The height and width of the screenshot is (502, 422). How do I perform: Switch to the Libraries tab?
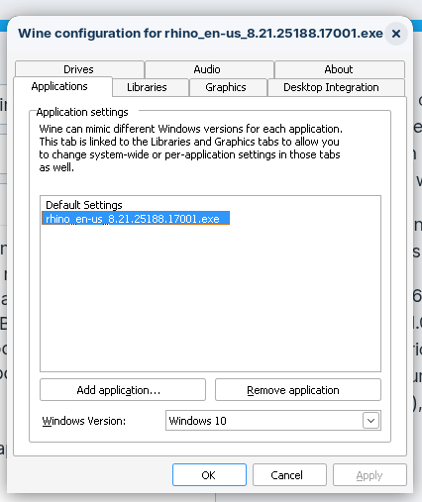pyautogui.click(x=147, y=87)
